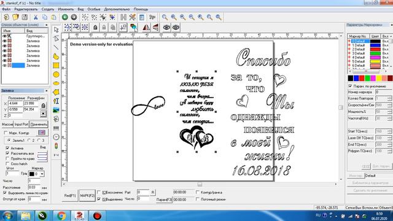393x221 pixels.
Task: Select the clock timer tool
Action: click(56, 137)
